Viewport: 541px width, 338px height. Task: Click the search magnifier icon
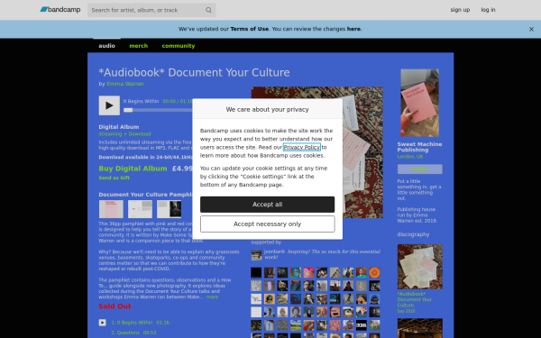pyautogui.click(x=208, y=10)
